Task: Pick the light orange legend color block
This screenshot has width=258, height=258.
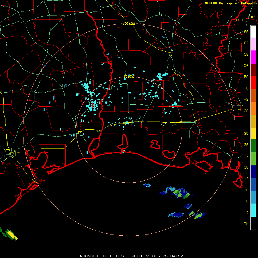Action: (253, 108)
